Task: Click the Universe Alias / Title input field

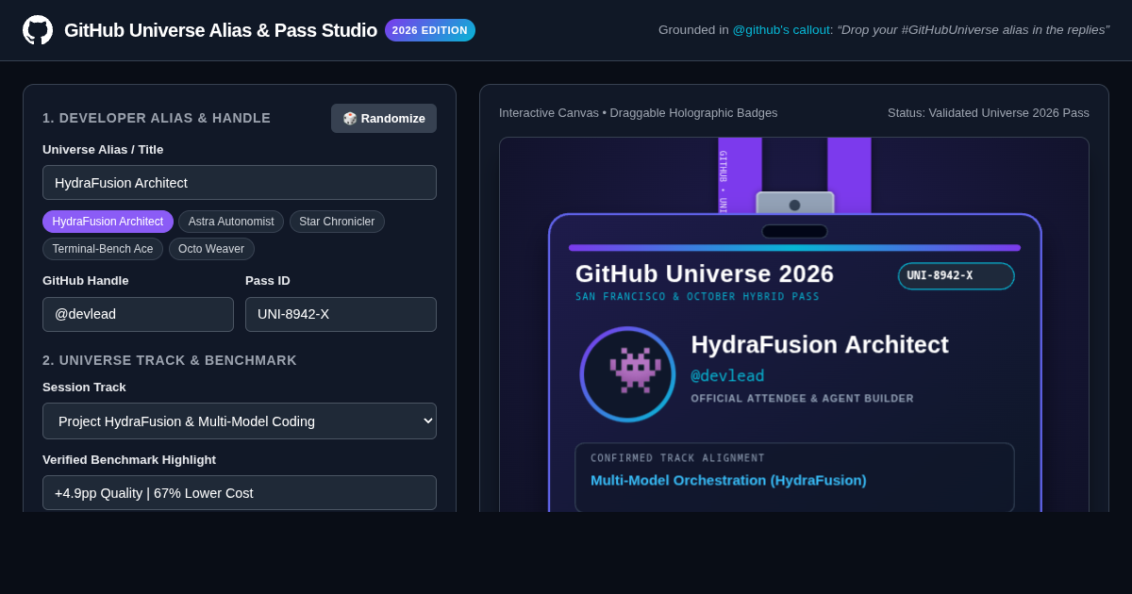Action: [x=240, y=183]
